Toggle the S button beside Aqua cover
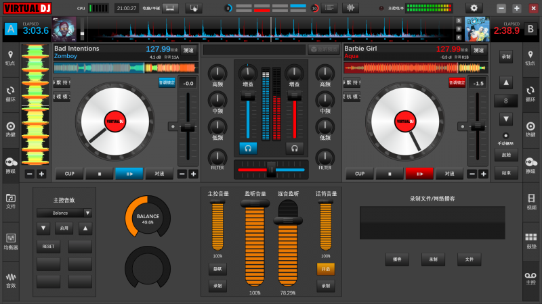 [459, 21]
